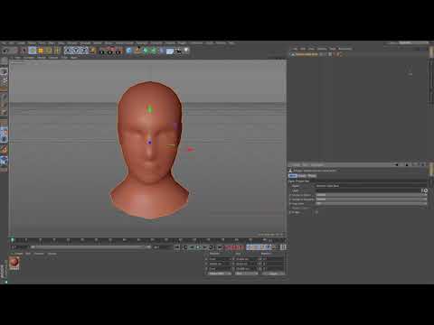The width and height of the screenshot is (434, 325).
Task: Toggle the X axis lock
Action: tap(68, 51)
